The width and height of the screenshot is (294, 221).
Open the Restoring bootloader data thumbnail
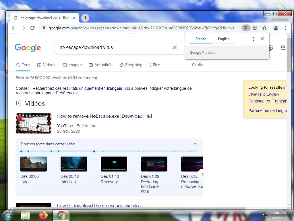tap(154, 164)
